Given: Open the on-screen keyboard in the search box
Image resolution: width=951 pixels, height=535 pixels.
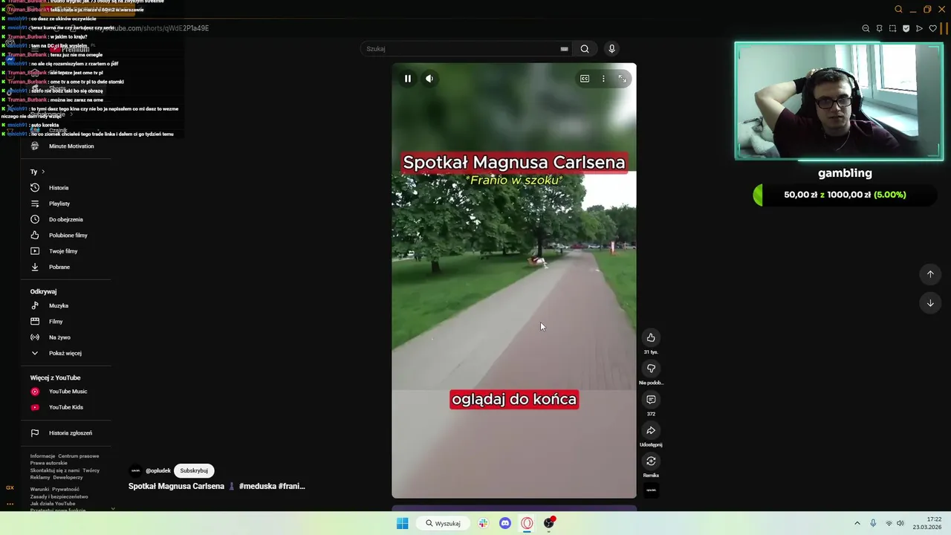Looking at the screenshot, I should click(x=565, y=49).
